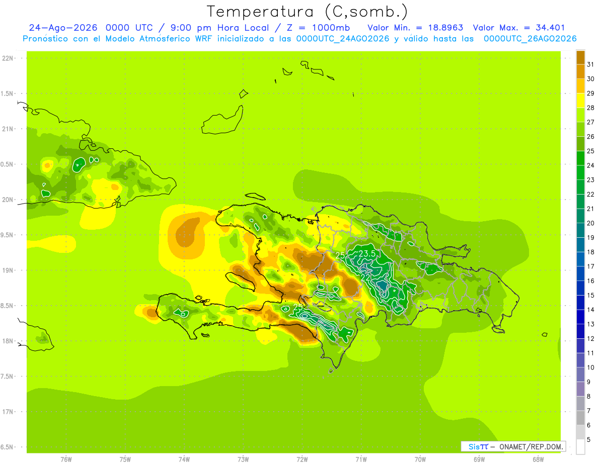Viewport: 604px width, 466px height.
Task: Click the '17N' latitude axis label
Action: [x=9, y=412]
